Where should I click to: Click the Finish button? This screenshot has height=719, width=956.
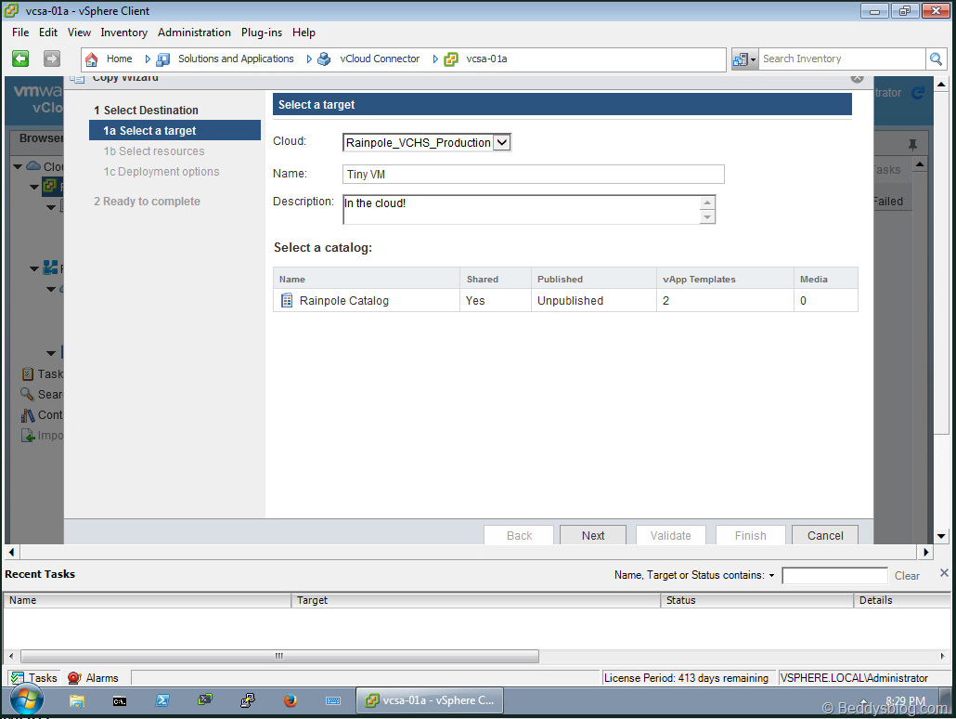pos(751,535)
